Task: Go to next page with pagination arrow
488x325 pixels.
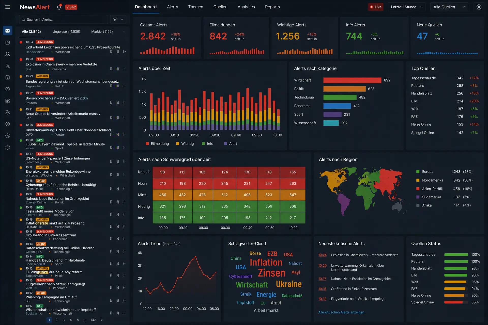Action: pos(102,320)
